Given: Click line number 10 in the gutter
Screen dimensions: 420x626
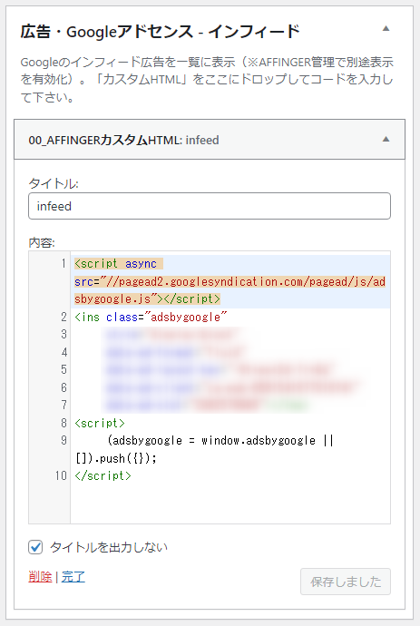Looking at the screenshot, I should point(61,475).
